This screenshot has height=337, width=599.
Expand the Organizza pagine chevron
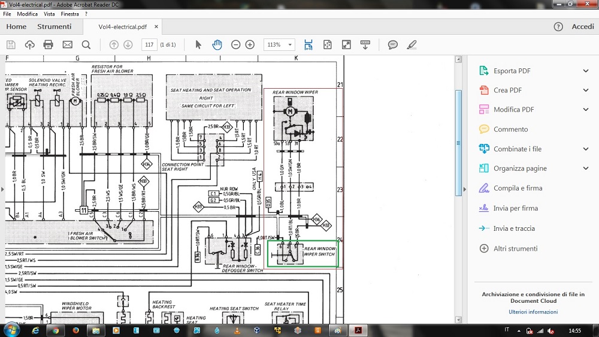point(585,168)
